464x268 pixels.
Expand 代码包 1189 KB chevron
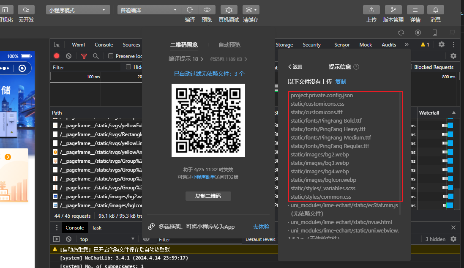[246, 59]
